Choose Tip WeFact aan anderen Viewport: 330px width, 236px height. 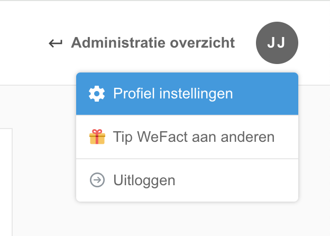point(194,137)
